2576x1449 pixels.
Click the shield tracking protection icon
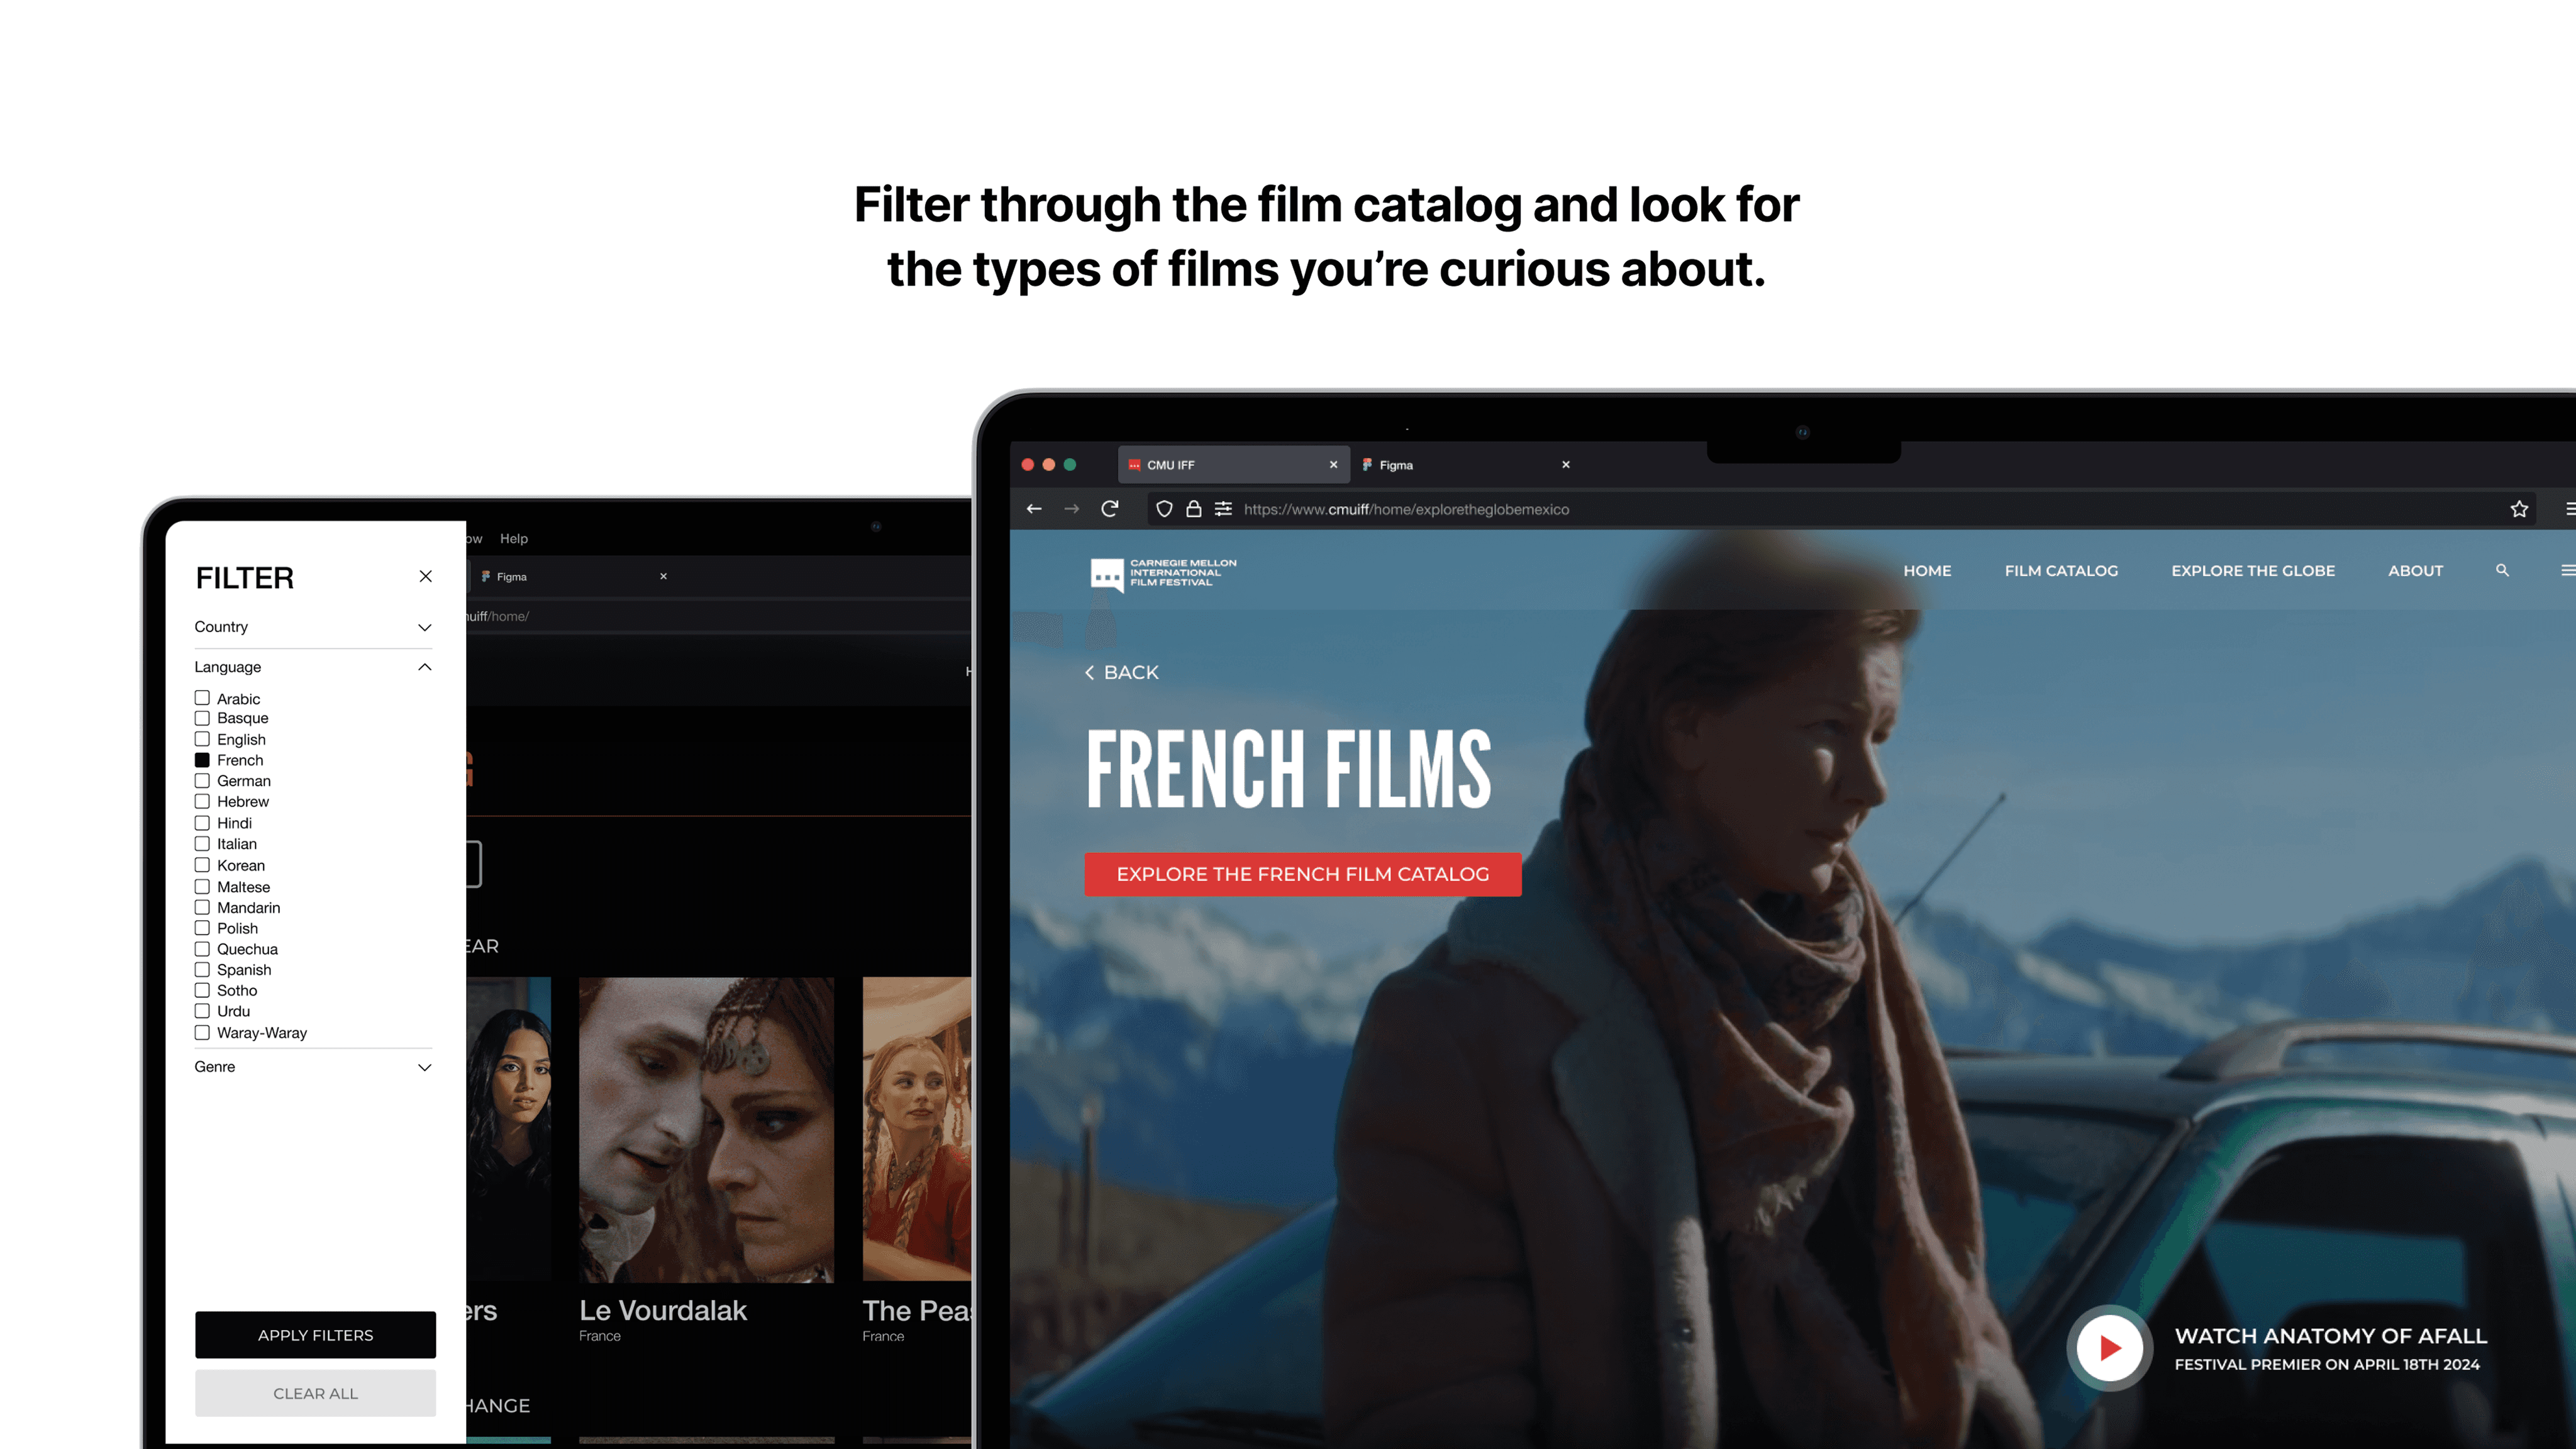click(1164, 509)
